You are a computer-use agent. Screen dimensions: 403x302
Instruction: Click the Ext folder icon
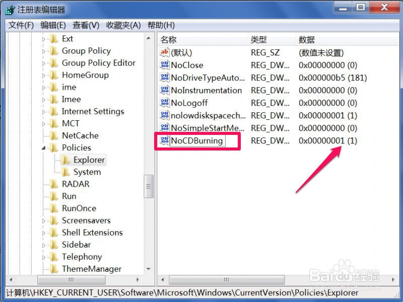(54, 39)
